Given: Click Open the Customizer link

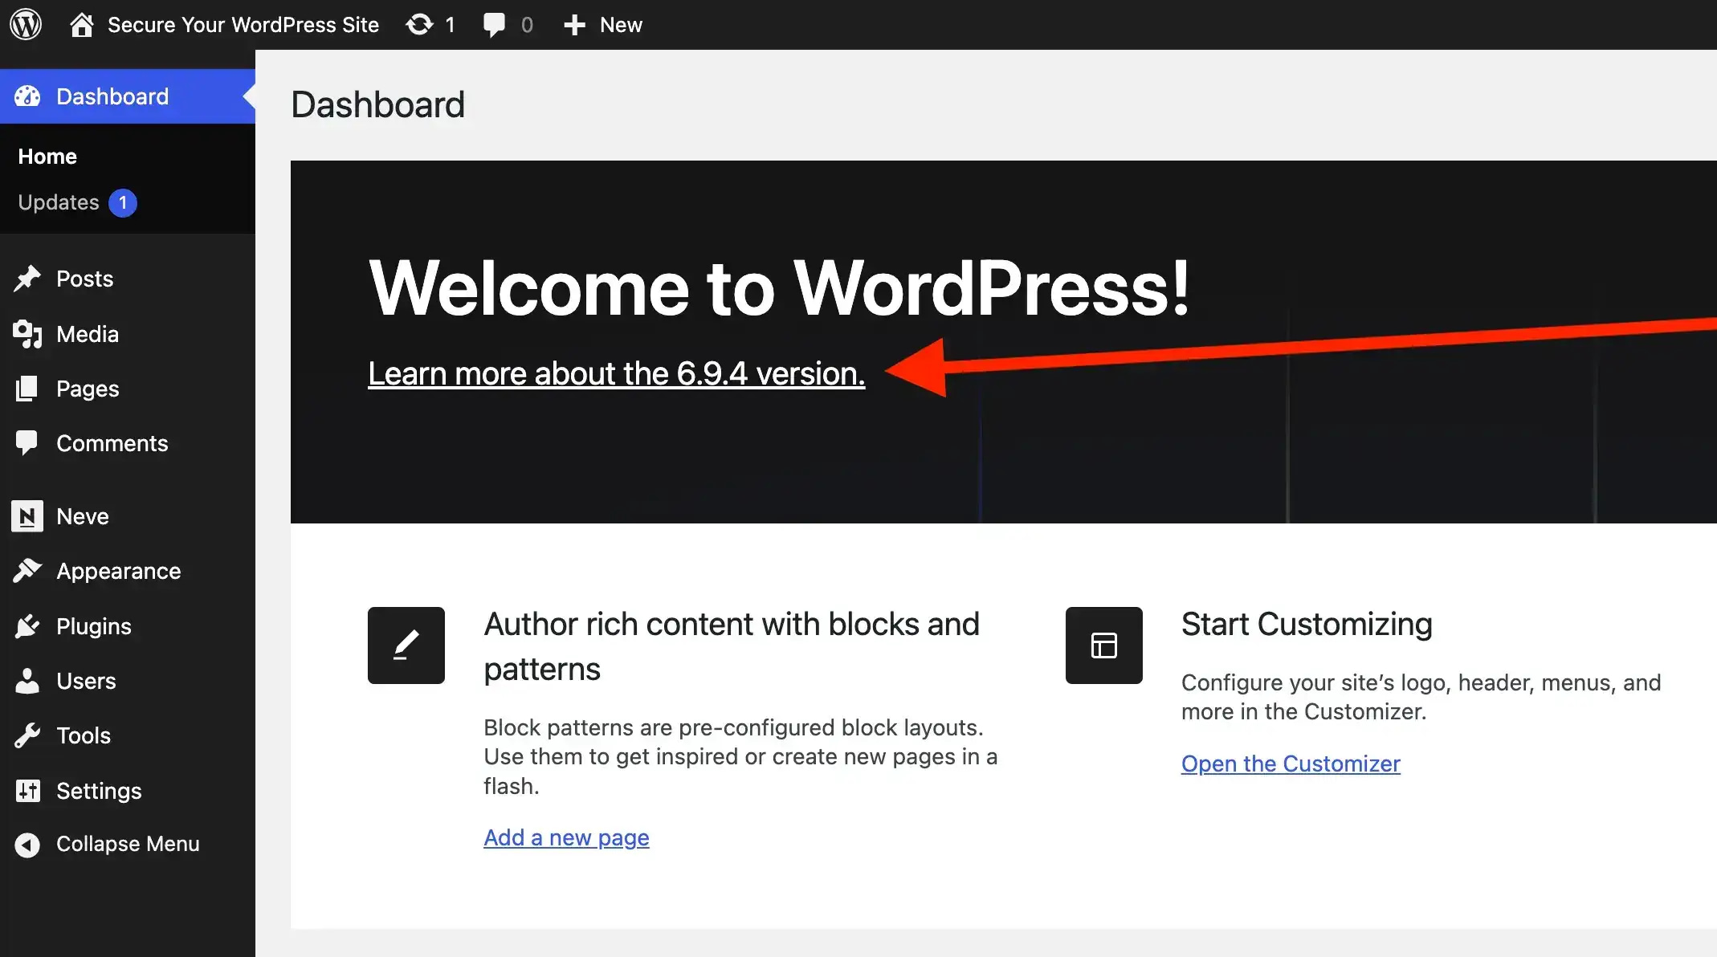Looking at the screenshot, I should tap(1291, 764).
